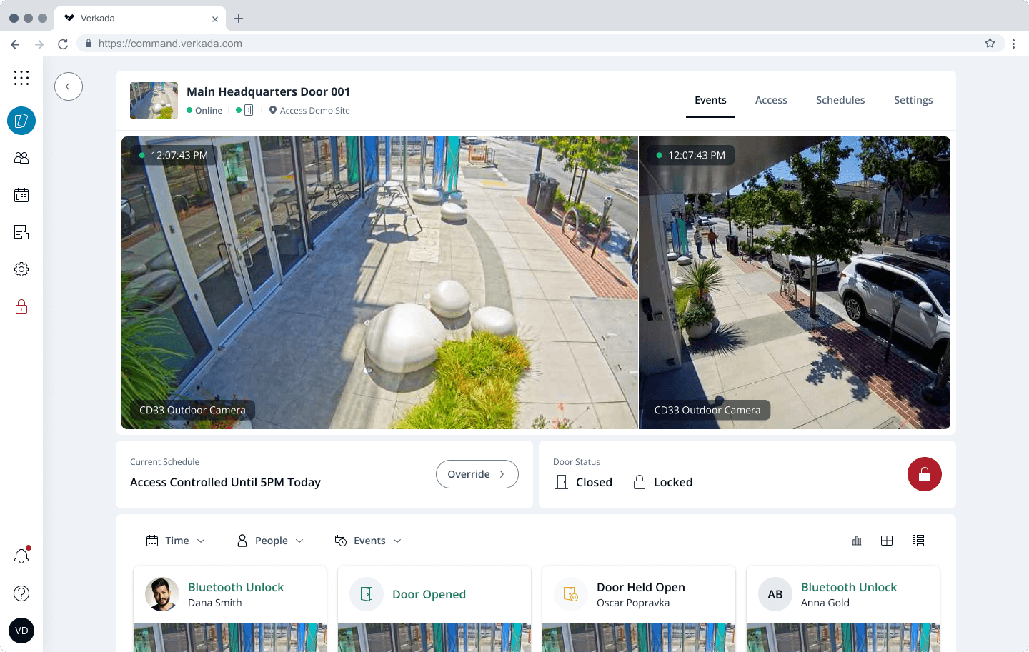Click the red lockdown icon in sidebar
The height and width of the screenshot is (652, 1029).
tap(21, 307)
